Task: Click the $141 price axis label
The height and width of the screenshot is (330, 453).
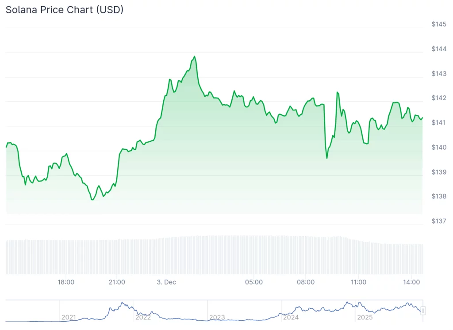Action: pos(439,122)
